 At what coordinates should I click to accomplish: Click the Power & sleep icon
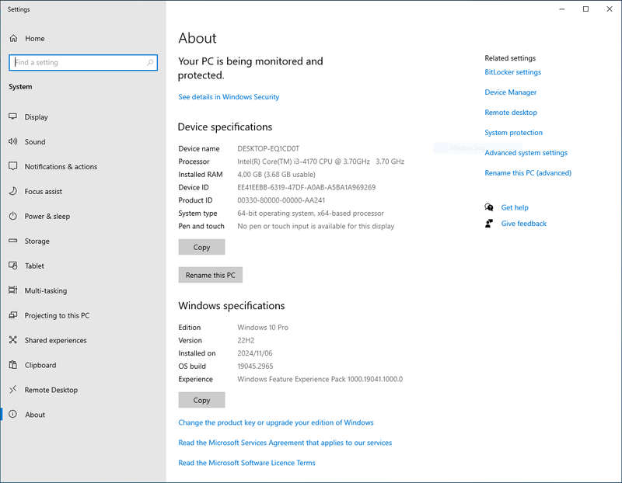[x=13, y=216]
